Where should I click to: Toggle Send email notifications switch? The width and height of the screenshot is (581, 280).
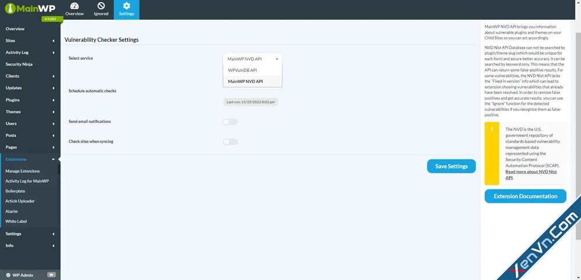tap(230, 122)
